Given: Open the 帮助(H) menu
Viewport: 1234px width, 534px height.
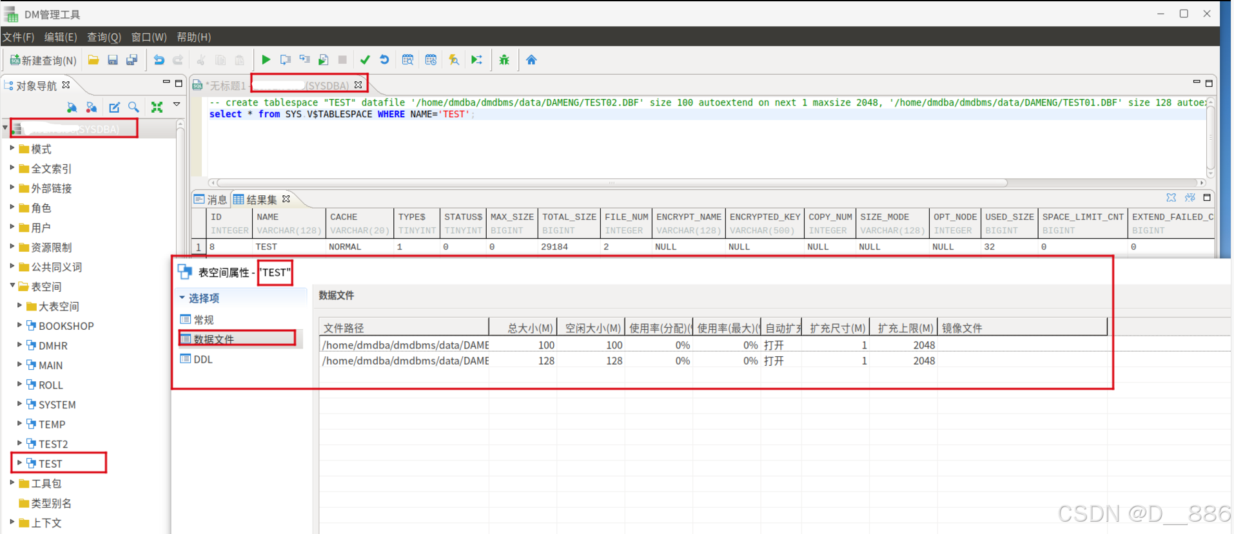Looking at the screenshot, I should pos(194,37).
